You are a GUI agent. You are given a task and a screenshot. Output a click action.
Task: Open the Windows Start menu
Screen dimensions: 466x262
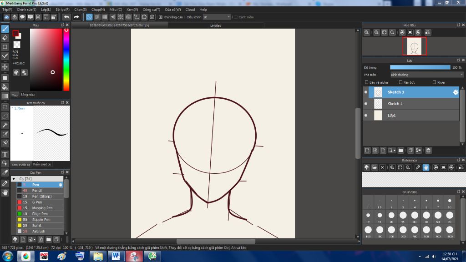pos(7,256)
